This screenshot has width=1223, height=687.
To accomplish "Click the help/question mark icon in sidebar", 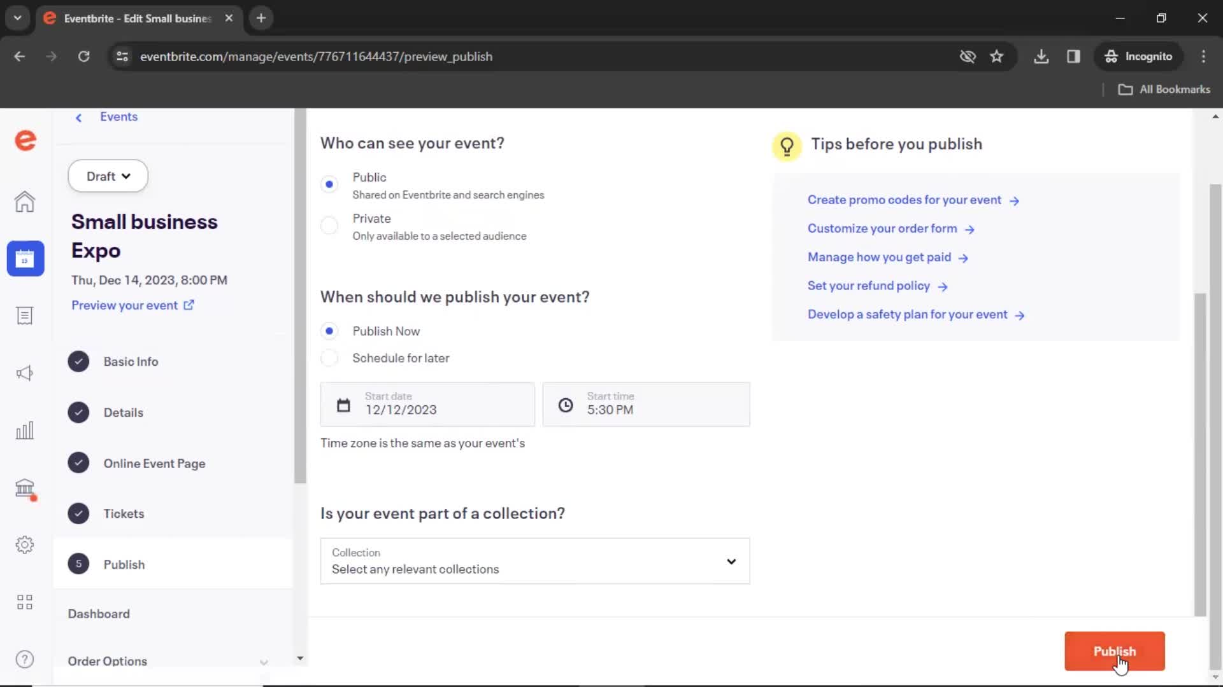I will click(x=24, y=659).
